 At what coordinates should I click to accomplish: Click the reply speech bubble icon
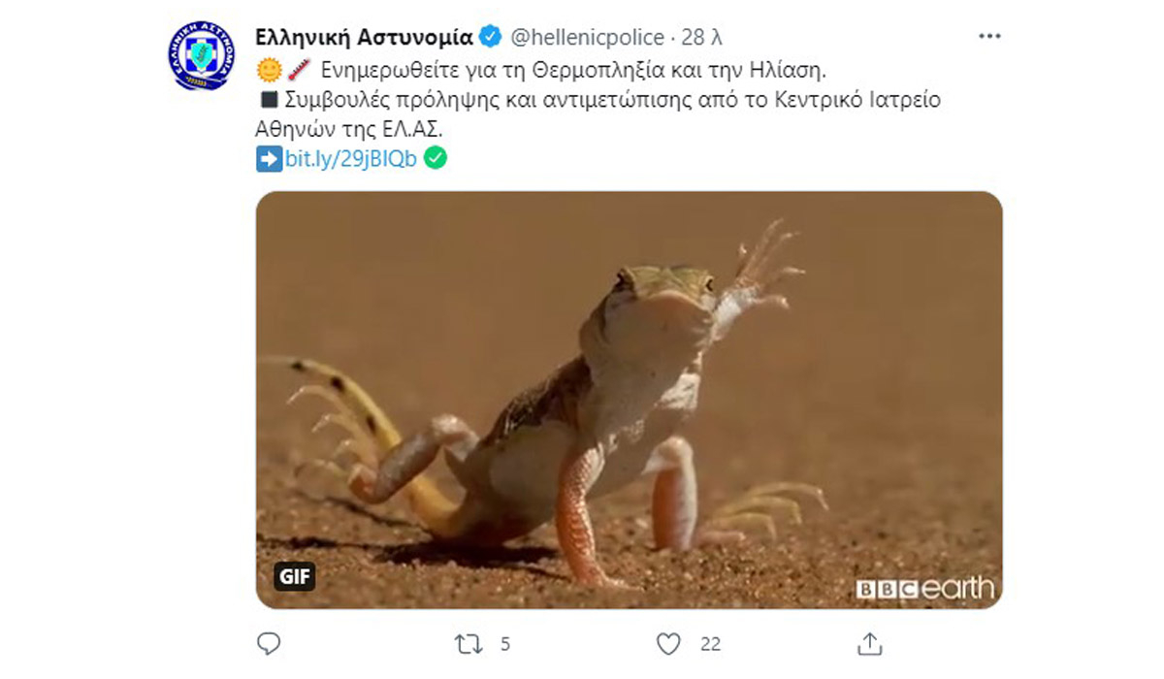270,643
